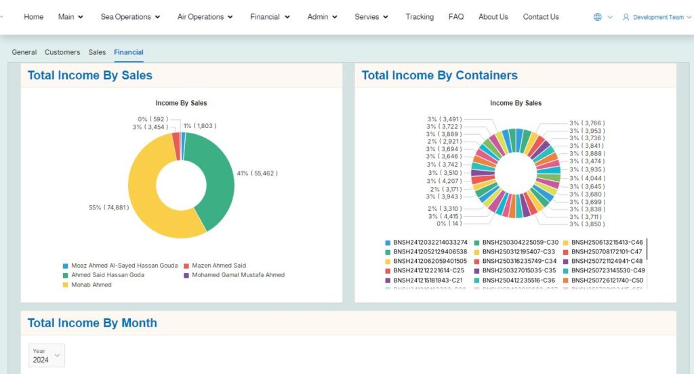Open the Admin menu

[322, 17]
